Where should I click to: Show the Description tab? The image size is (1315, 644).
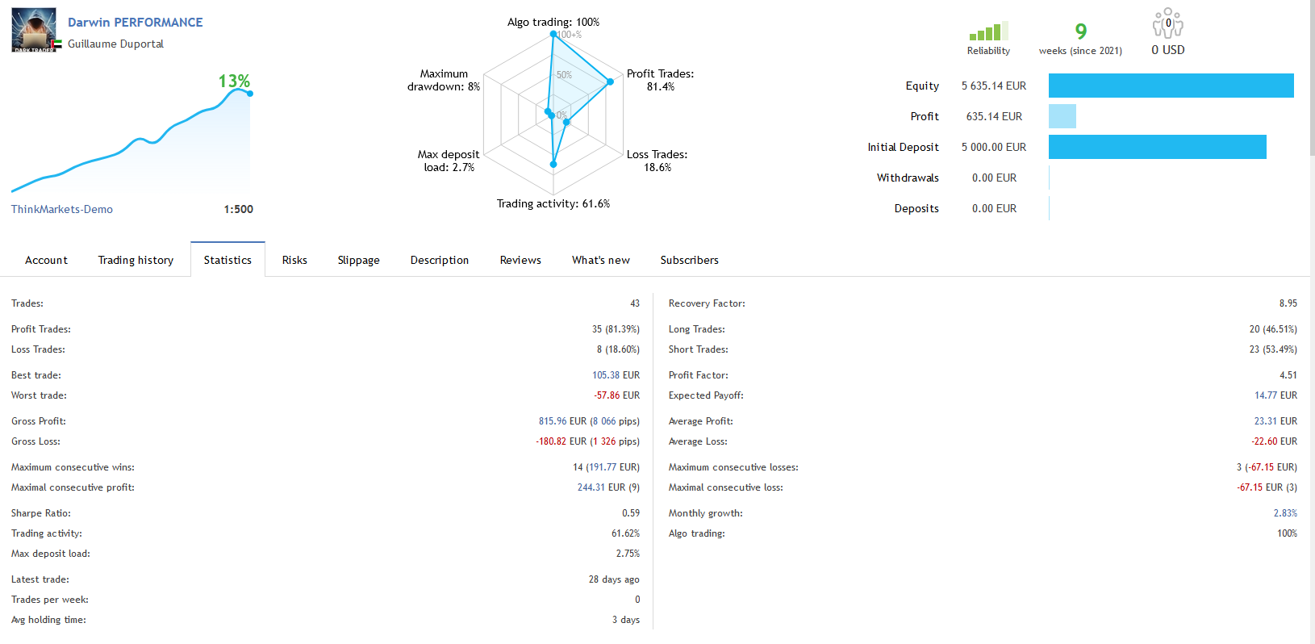point(440,260)
